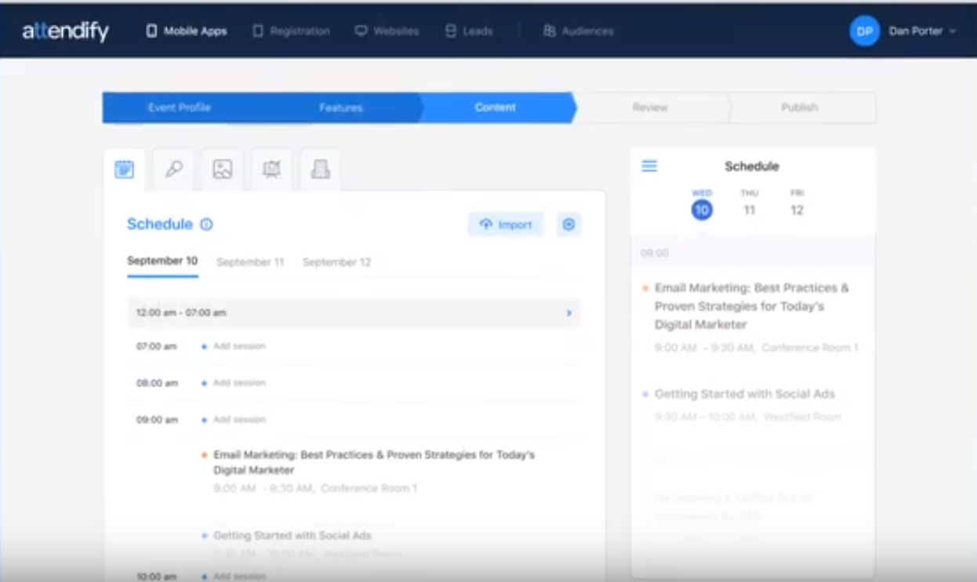Open the Speakers microphone tab icon
Image resolution: width=977 pixels, height=582 pixels.
[174, 169]
